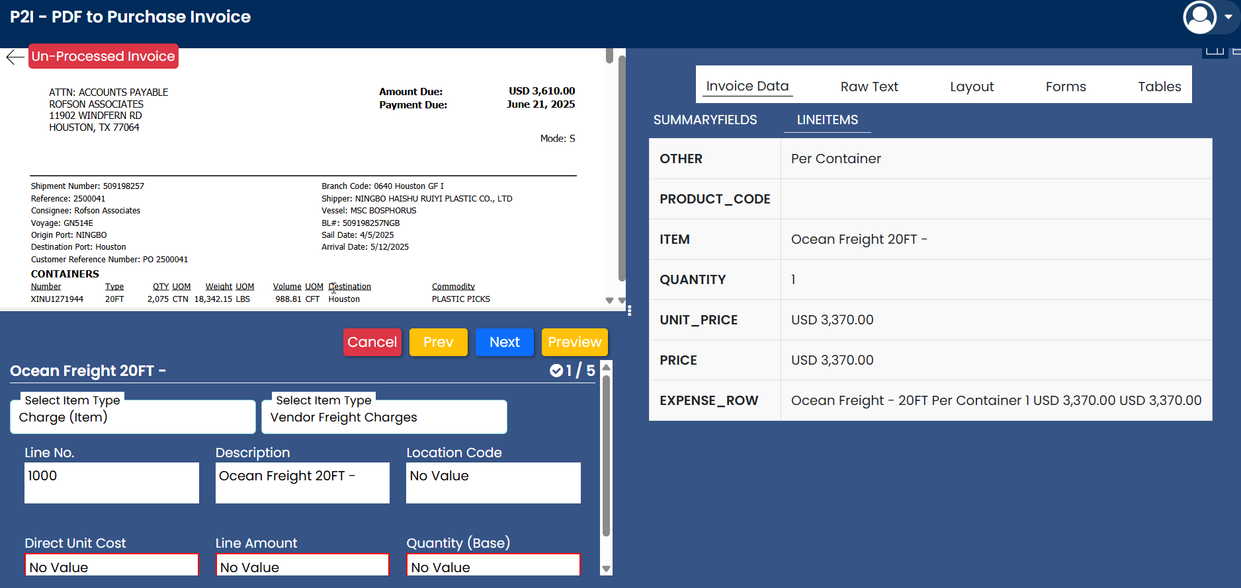Image resolution: width=1241 pixels, height=588 pixels.
Task: Expand the profile menu dropdown arrow
Action: (1228, 17)
